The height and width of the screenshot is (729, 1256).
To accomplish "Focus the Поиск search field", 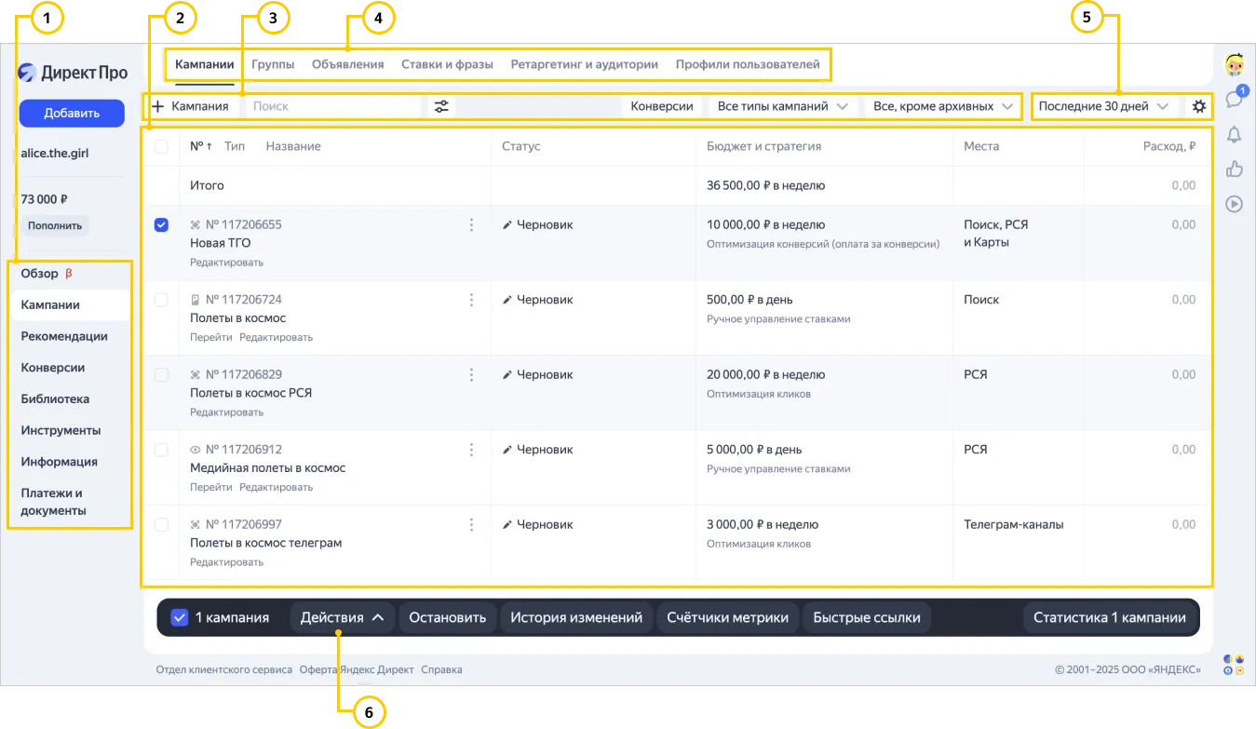I will point(333,106).
